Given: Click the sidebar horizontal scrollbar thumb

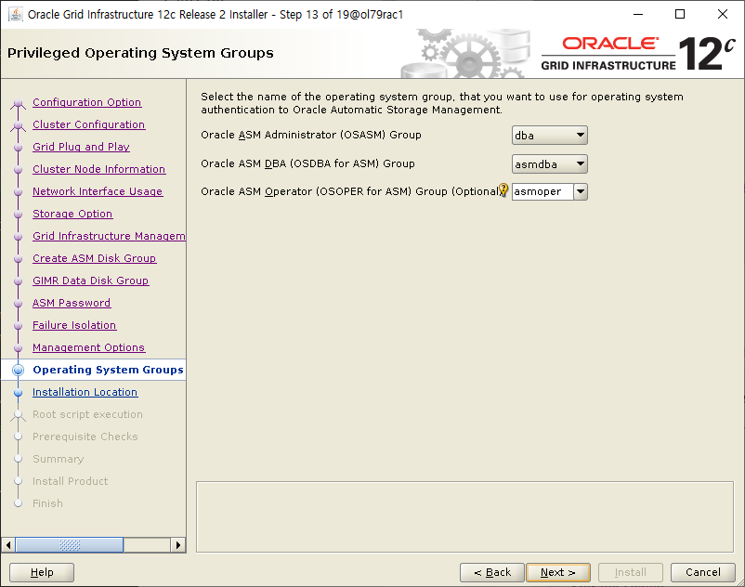Looking at the screenshot, I should [70, 544].
